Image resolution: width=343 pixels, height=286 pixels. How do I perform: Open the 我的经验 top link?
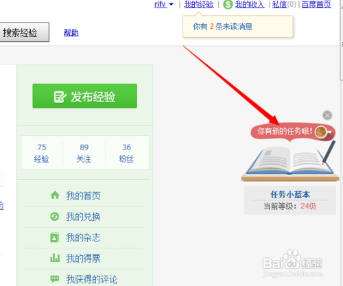pyautogui.click(x=199, y=4)
